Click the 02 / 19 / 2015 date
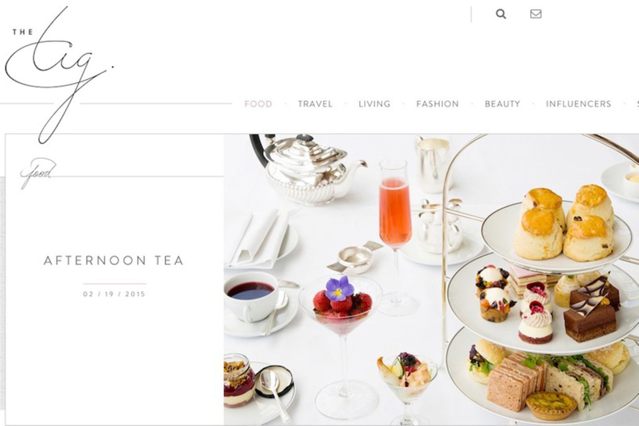Screen dimensions: 639x426 point(115,294)
